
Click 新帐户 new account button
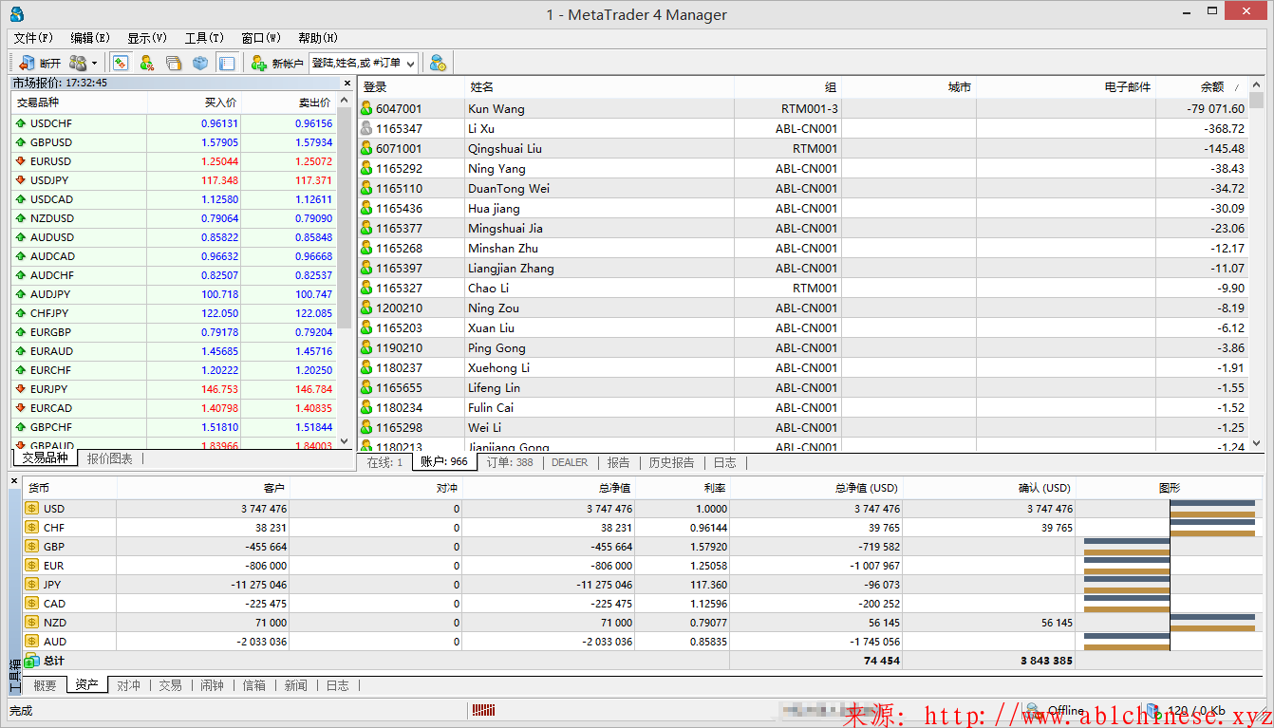pos(277,63)
